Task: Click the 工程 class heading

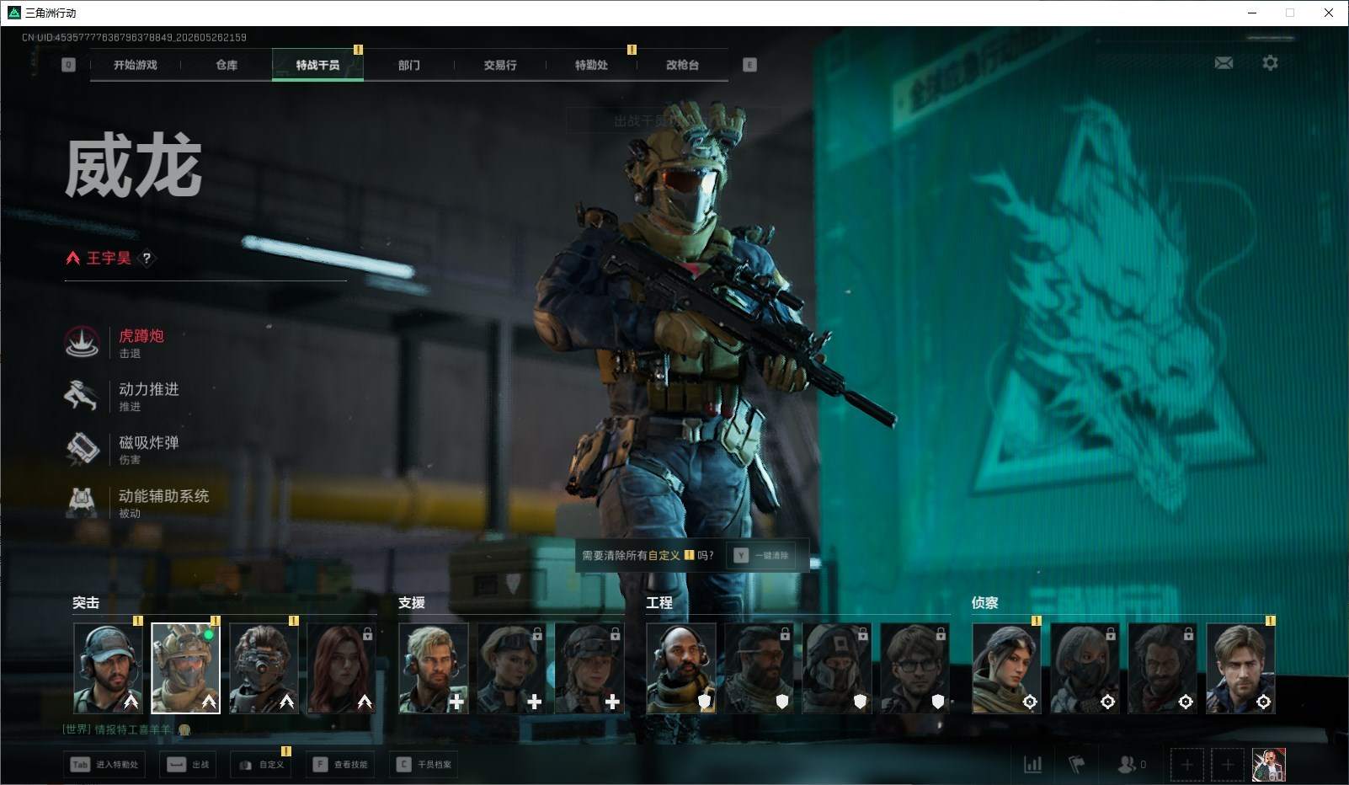Action: coord(659,603)
